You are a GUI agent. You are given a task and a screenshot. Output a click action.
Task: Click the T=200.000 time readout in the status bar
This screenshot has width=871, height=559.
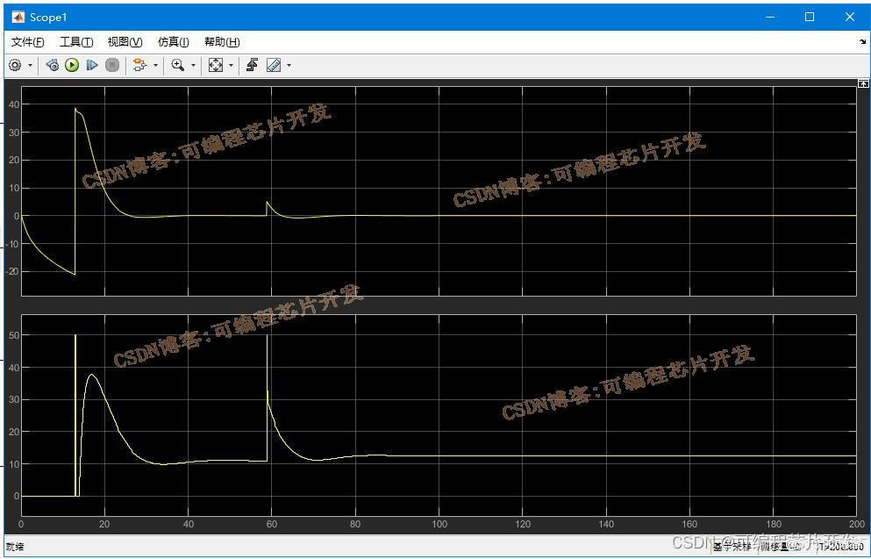click(841, 548)
